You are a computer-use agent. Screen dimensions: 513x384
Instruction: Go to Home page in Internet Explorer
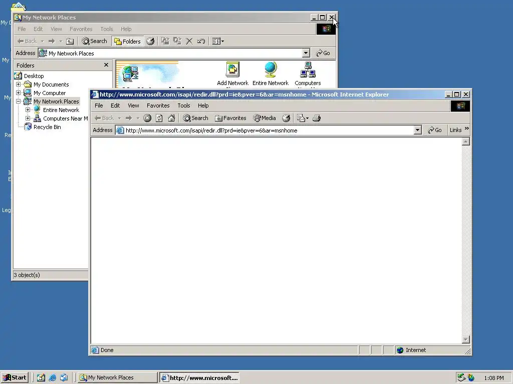click(x=171, y=118)
